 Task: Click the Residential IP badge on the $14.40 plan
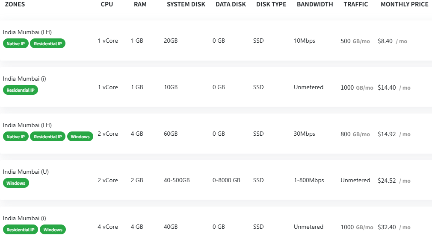(x=21, y=90)
